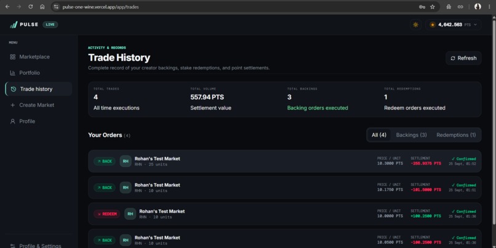Reload the page with browser reload icon
Viewport: 496px width, 248px height.
pos(31,7)
